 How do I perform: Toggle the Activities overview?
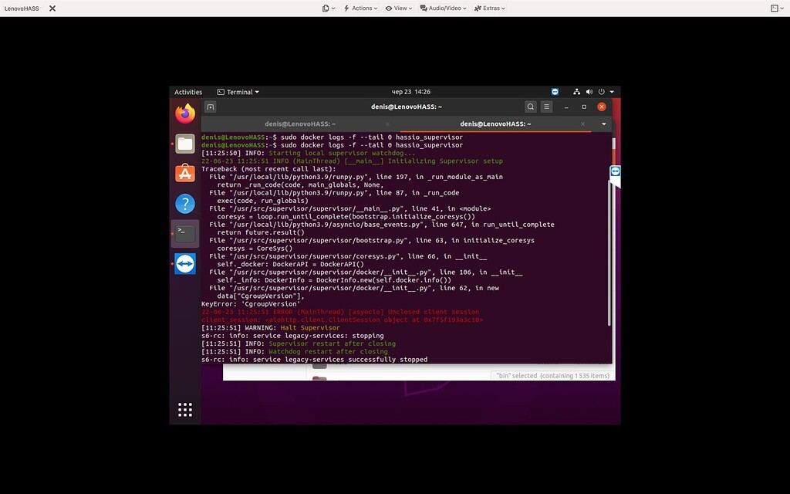tap(188, 92)
